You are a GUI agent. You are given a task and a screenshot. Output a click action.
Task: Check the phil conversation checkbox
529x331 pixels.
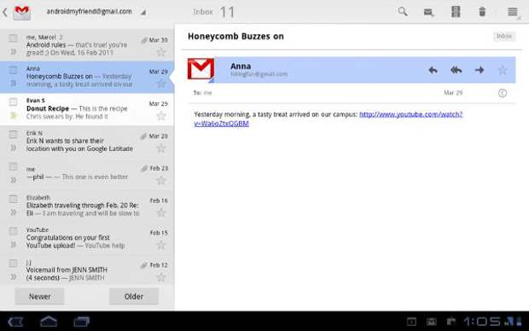13,166
